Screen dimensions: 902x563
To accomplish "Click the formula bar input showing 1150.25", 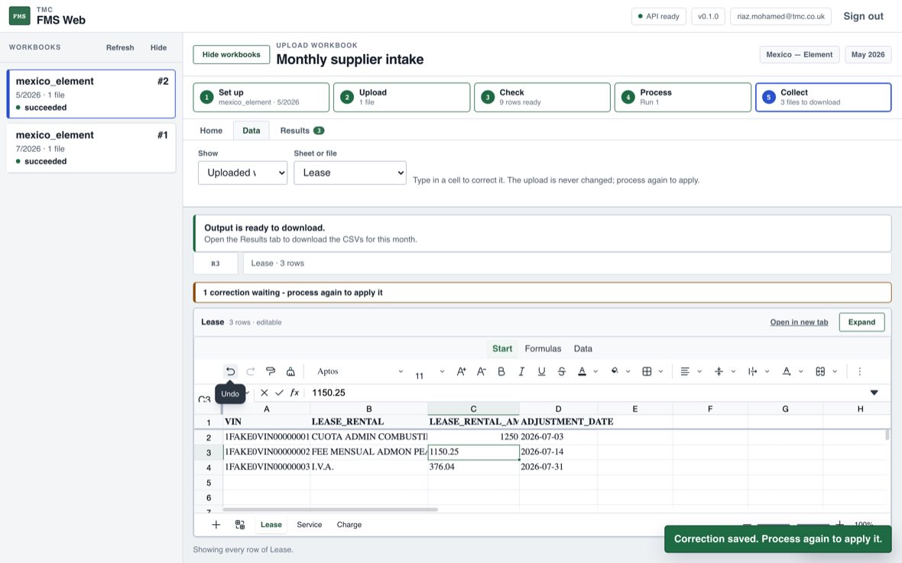I will pyautogui.click(x=587, y=393).
